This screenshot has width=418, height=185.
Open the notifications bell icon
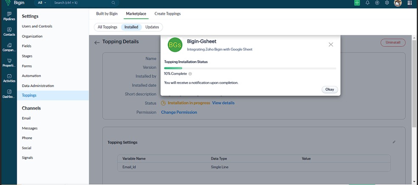pyautogui.click(x=367, y=3)
